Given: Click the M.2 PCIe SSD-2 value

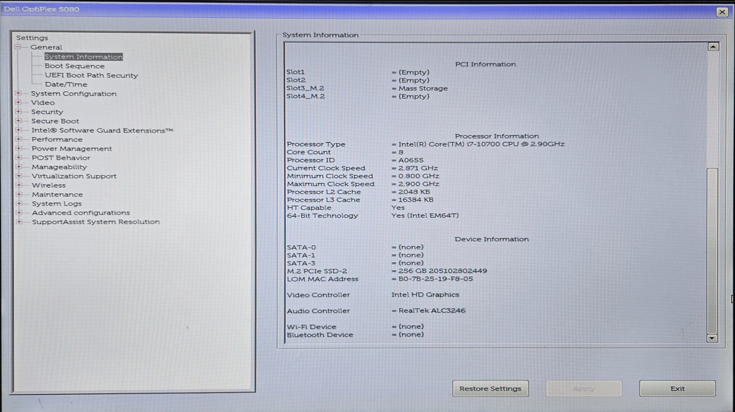Looking at the screenshot, I should pos(442,271).
